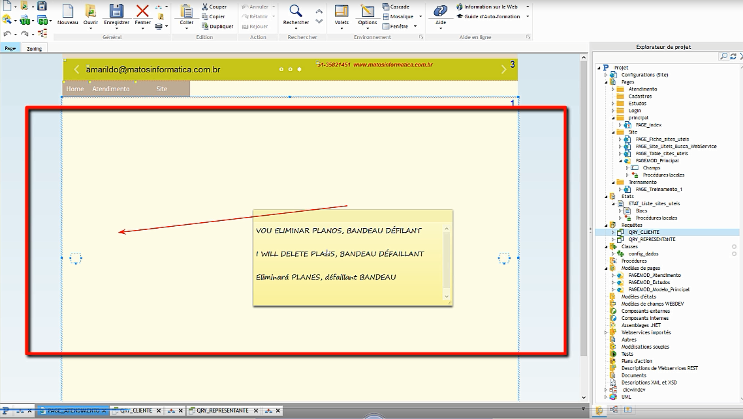
Task: Select PAGE_Fiche_sites_uteis in tree
Action: pyautogui.click(x=662, y=139)
